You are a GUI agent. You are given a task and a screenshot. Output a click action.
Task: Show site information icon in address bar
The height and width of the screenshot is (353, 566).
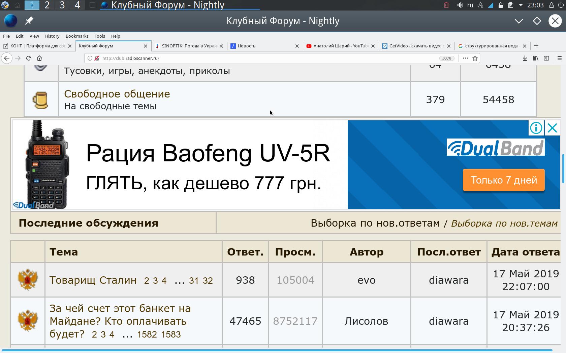(x=90, y=58)
